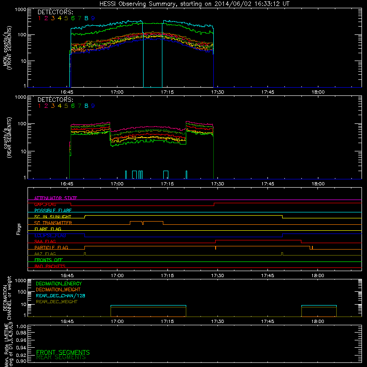
Task: Select red detector 1 in front segments legend
Action: [39, 18]
